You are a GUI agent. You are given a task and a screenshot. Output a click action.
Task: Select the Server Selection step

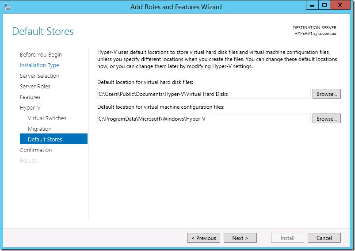(39, 76)
